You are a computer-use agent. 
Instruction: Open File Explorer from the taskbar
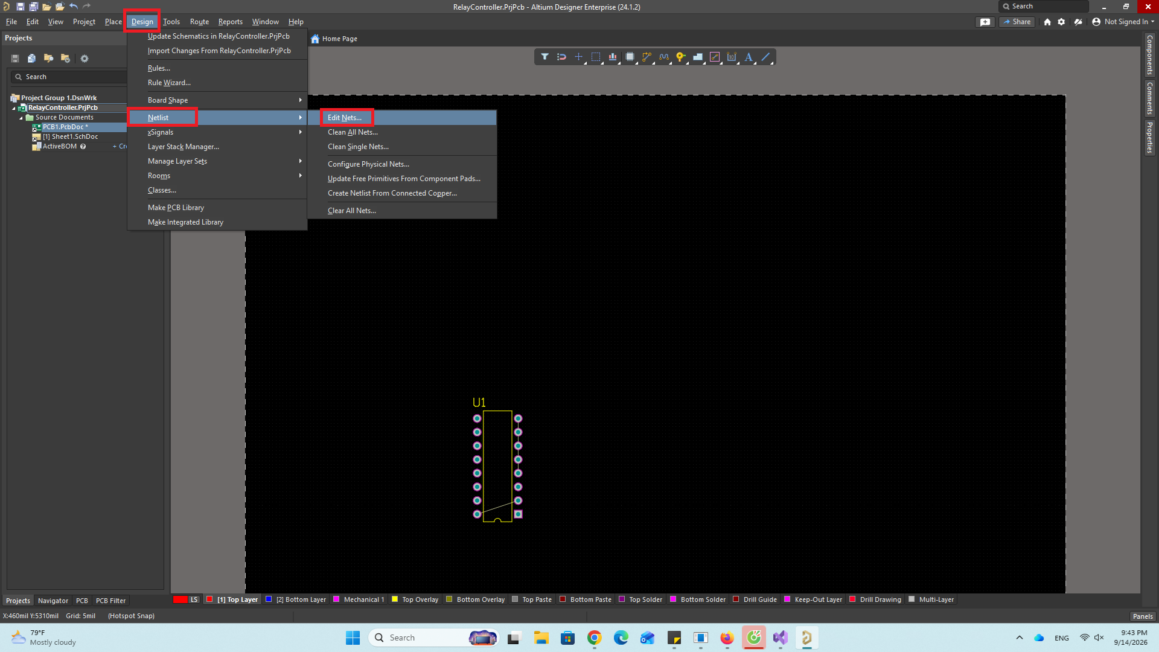click(541, 638)
